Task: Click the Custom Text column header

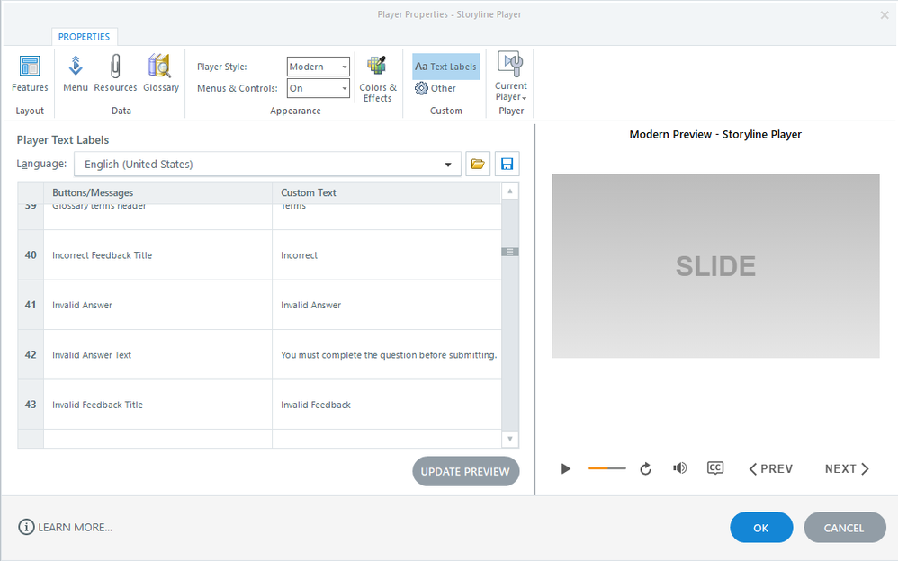Action: (x=387, y=193)
